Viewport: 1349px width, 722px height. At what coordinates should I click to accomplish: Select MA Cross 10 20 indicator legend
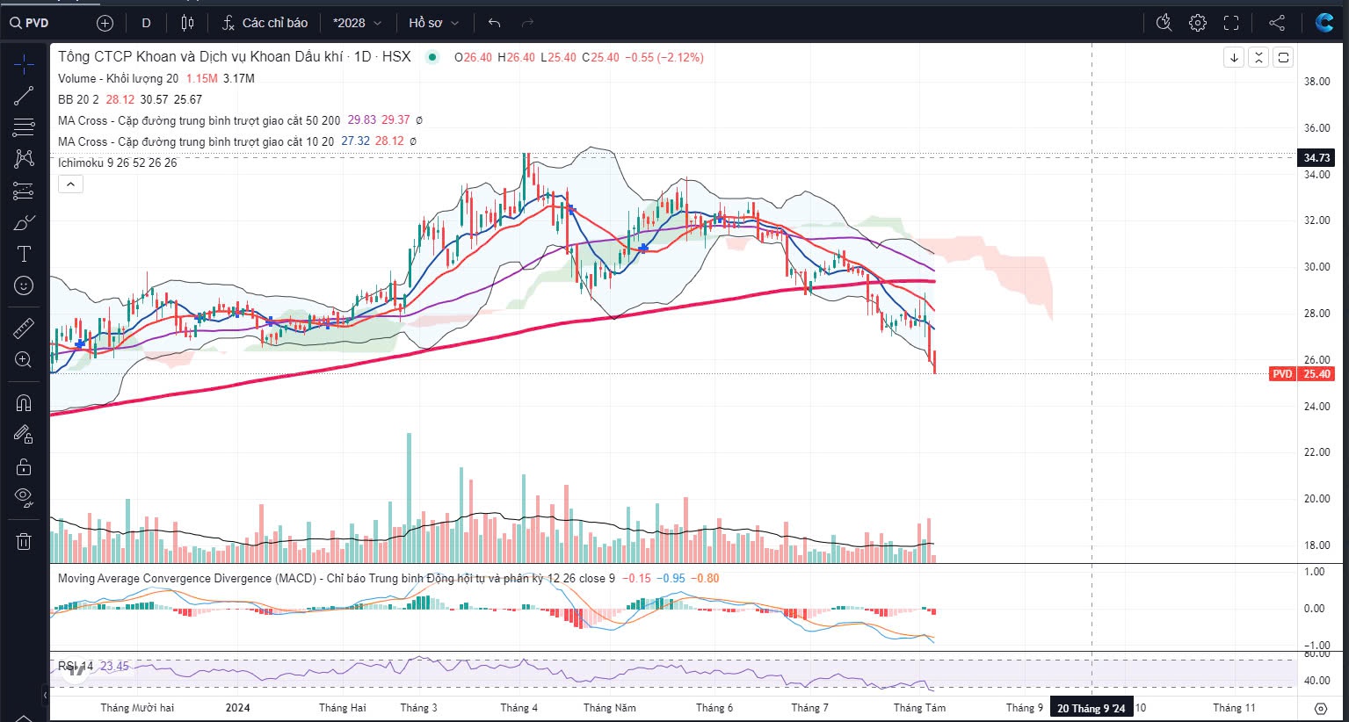[x=196, y=141]
